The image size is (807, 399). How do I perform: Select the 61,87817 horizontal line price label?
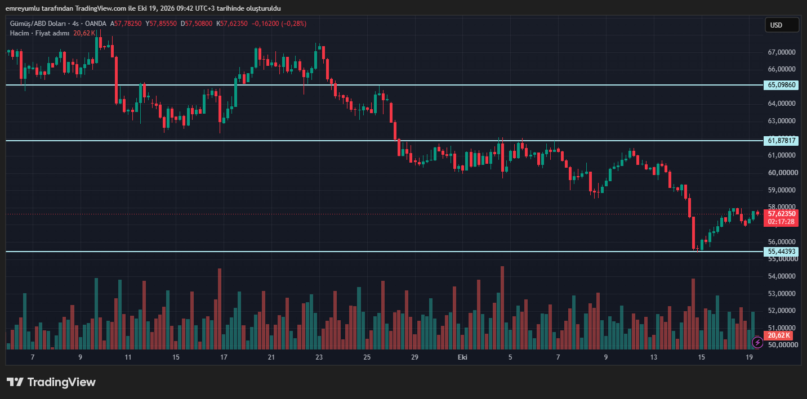(x=782, y=141)
